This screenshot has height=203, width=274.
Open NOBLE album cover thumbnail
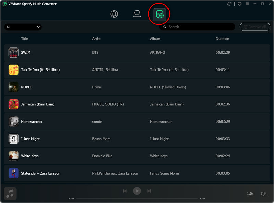13,87
